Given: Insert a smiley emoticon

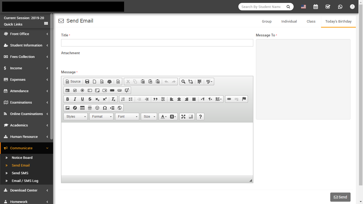Looking at the screenshot, I should coord(97,108).
